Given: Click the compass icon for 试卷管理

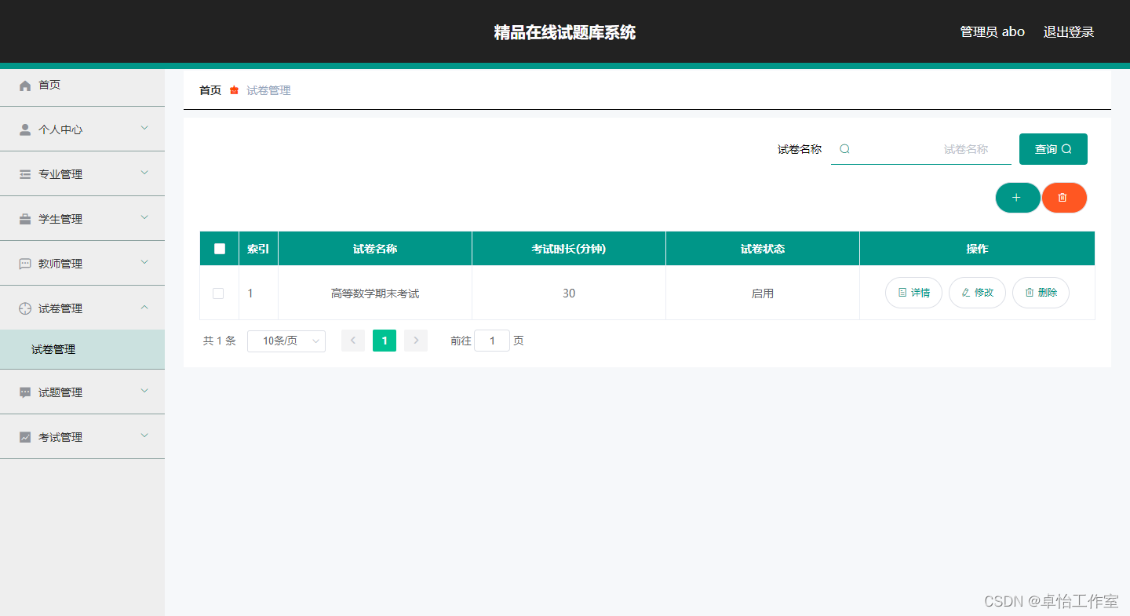Looking at the screenshot, I should click(x=25, y=308).
